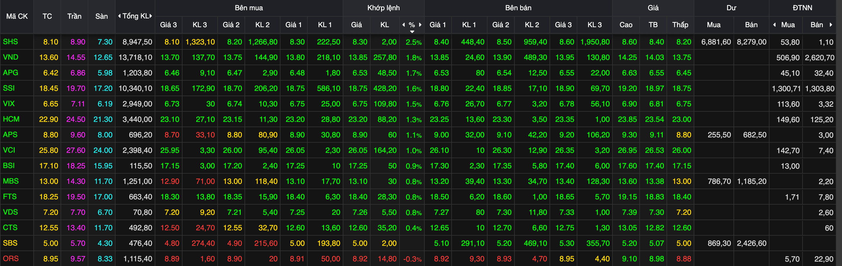Sort by TC column header
The height and width of the screenshot is (266, 842).
pos(47,16)
